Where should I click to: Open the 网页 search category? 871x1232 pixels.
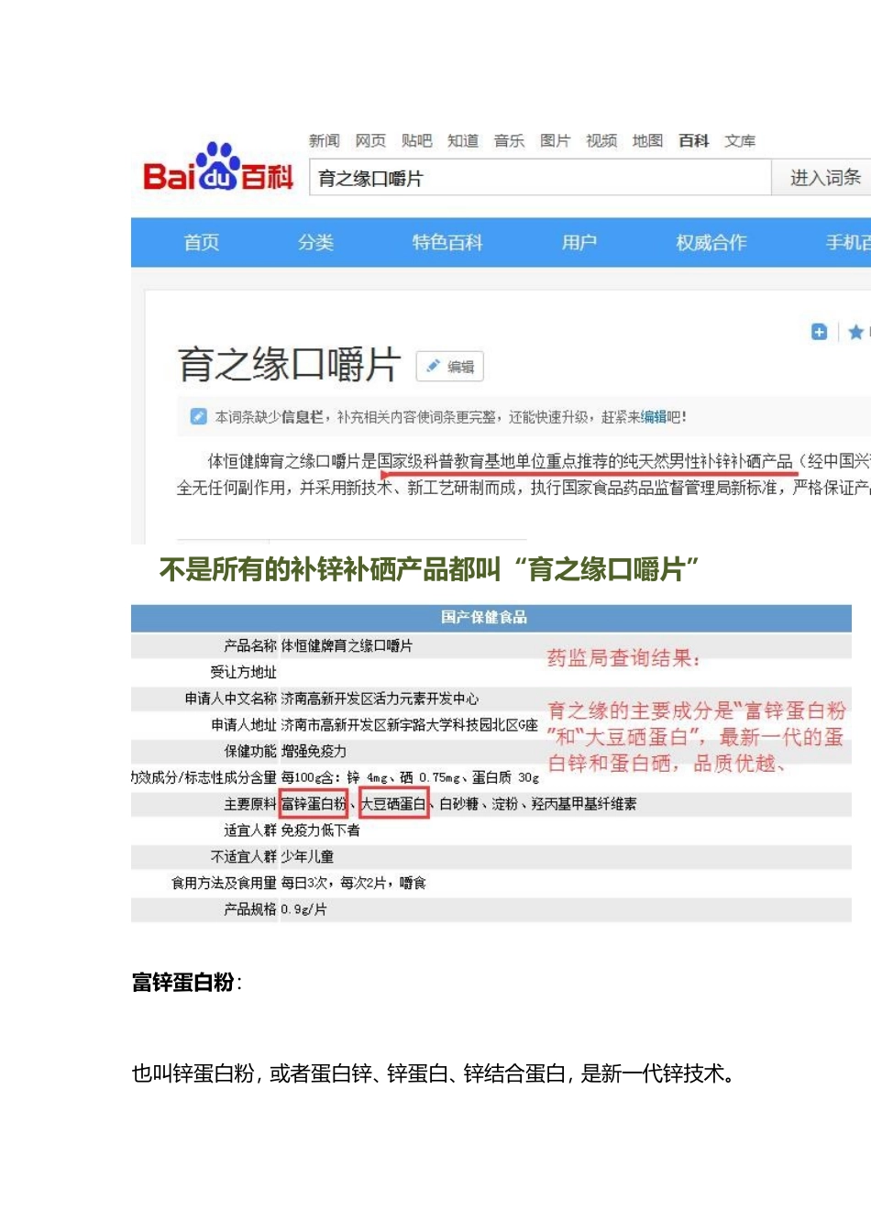[370, 140]
